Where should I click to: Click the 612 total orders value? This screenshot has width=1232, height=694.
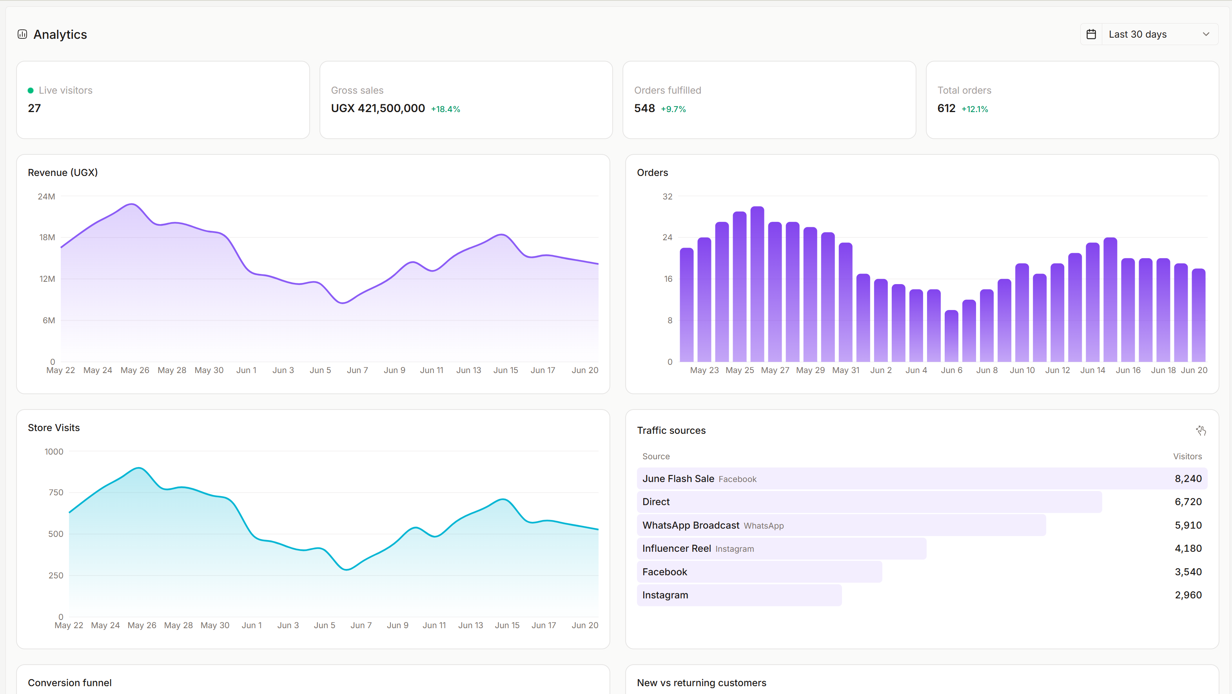946,109
